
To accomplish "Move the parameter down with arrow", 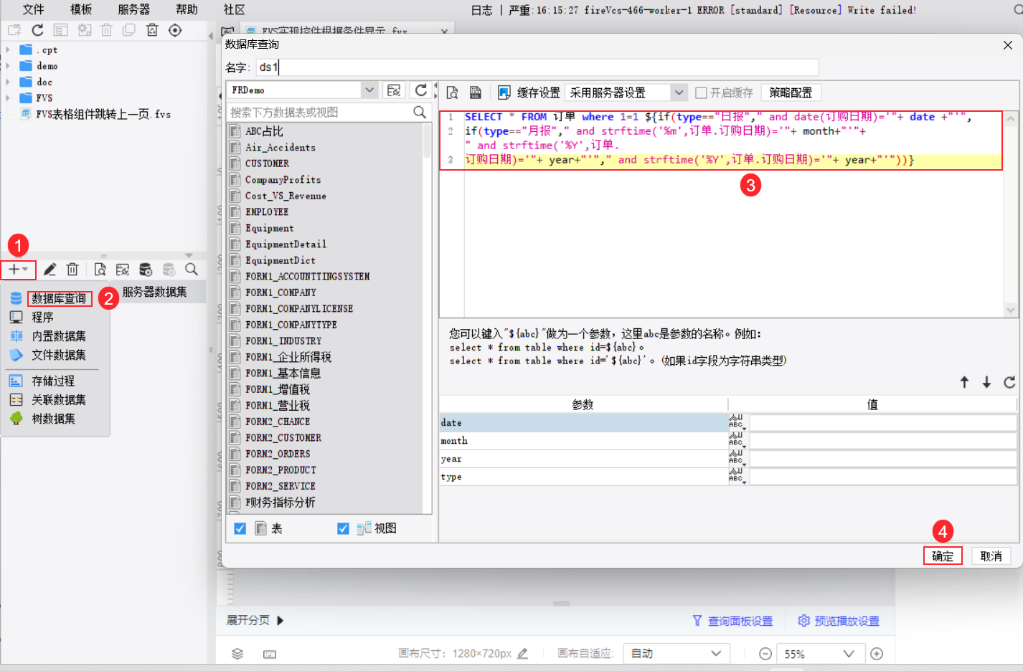I will [x=986, y=382].
